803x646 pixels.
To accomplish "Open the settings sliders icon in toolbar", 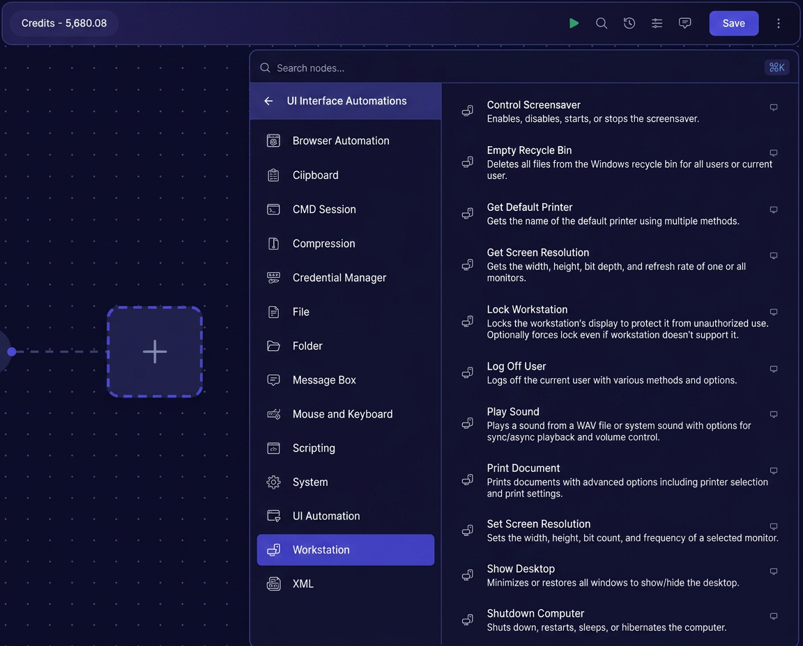I will [x=657, y=23].
